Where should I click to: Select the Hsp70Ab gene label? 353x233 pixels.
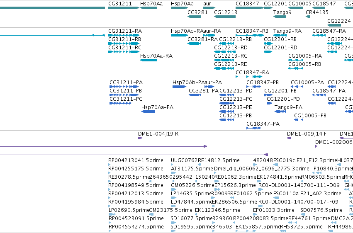pyautogui.click(x=182, y=4)
